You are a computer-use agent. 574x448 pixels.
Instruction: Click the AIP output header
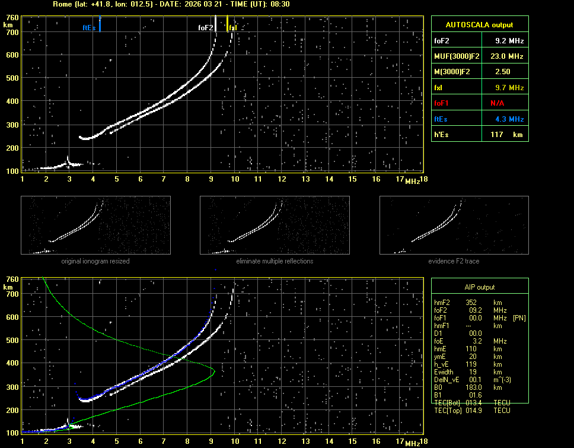479,287
